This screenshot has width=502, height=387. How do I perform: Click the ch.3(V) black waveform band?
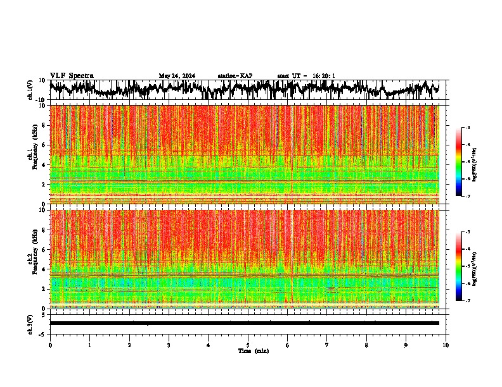tap(245, 323)
